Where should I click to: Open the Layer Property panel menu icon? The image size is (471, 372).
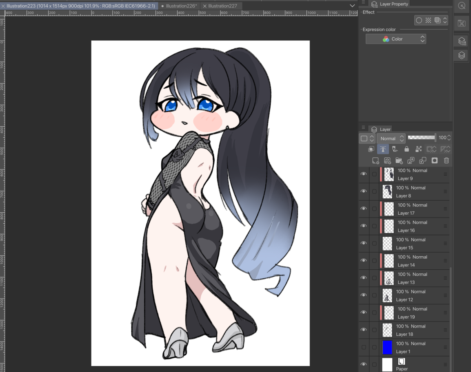363,2
